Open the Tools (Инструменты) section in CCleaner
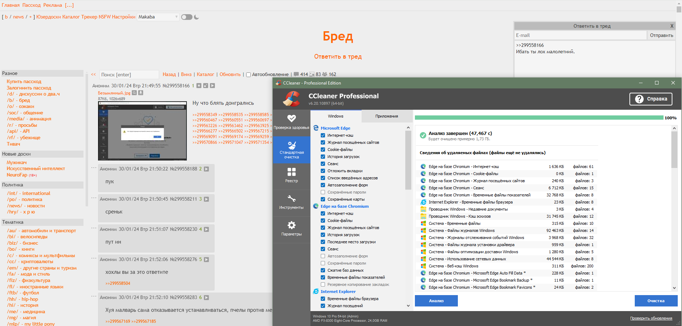The width and height of the screenshot is (682, 326). [x=291, y=202]
